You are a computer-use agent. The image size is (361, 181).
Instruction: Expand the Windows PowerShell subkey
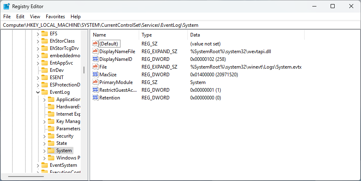coord(45,158)
